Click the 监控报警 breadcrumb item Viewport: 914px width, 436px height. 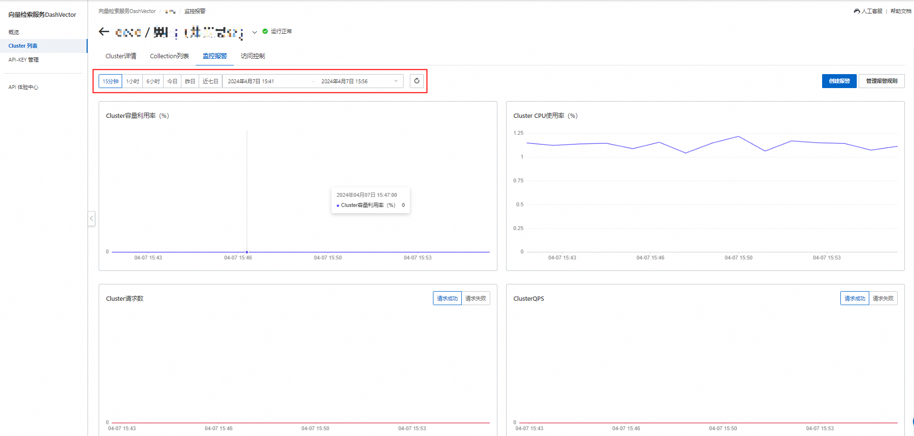(x=195, y=11)
